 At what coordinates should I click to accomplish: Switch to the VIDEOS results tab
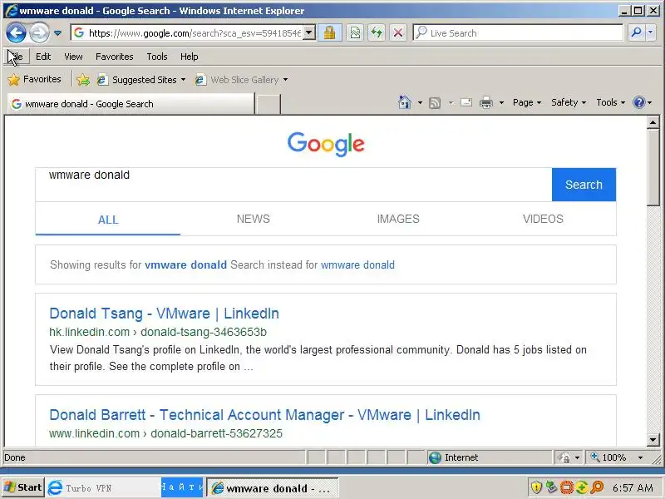pos(543,219)
